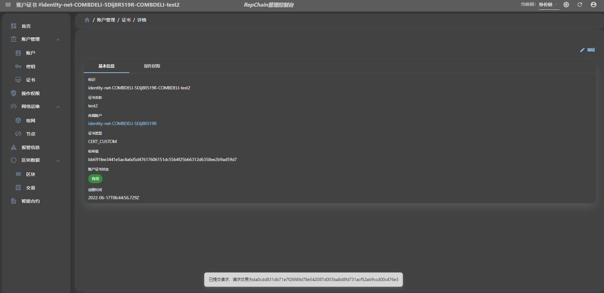Click the 智能合约 document icon

click(14, 201)
